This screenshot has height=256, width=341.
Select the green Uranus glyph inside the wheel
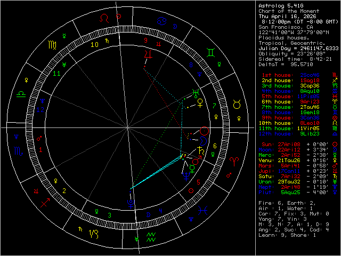pos(196,93)
